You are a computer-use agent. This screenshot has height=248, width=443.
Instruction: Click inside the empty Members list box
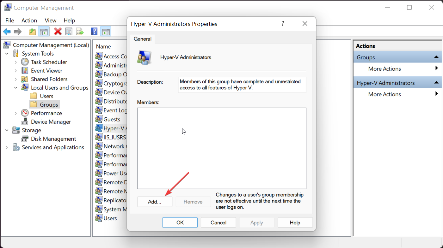(222, 148)
